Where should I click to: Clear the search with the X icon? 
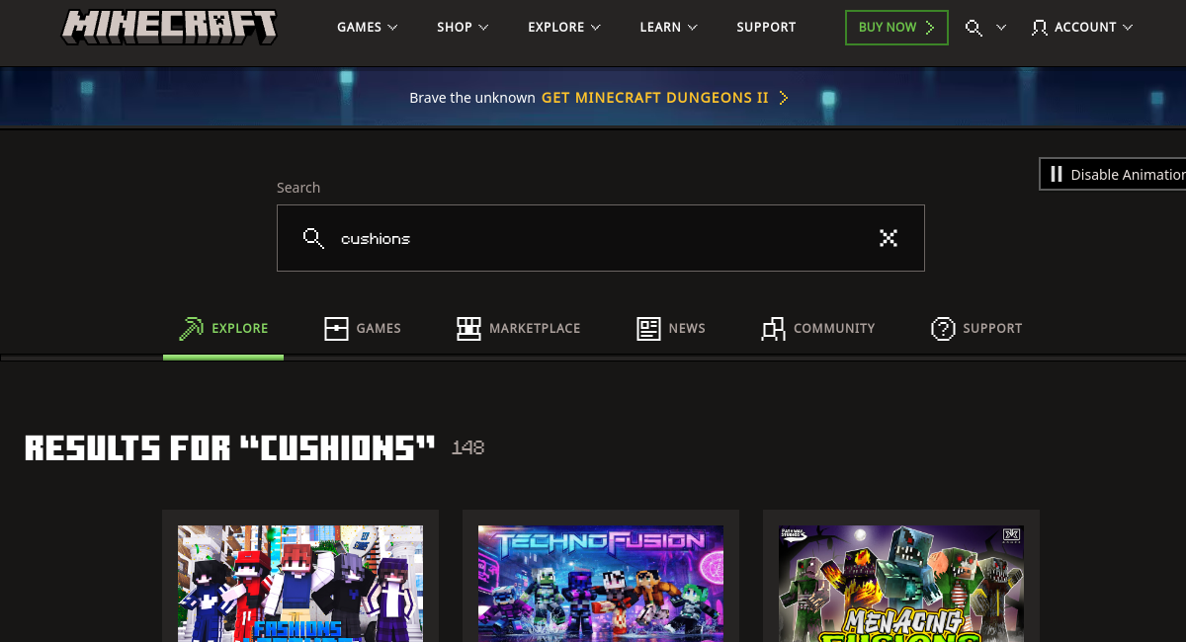pos(889,238)
